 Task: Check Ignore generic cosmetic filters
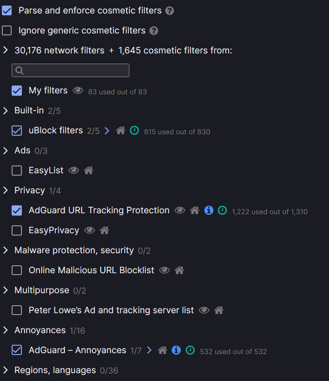tap(7, 31)
